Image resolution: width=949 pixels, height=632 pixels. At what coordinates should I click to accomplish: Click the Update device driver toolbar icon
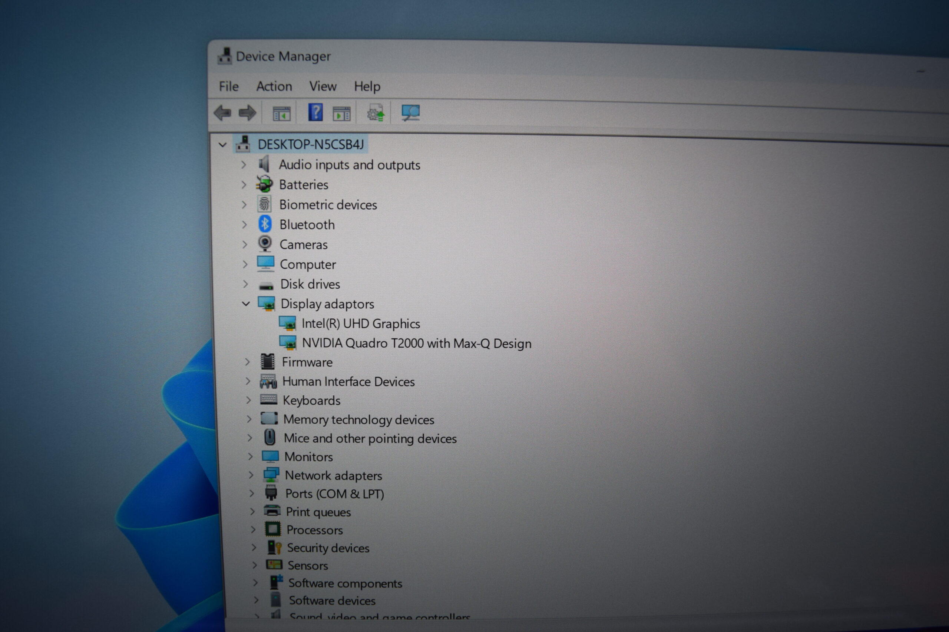(376, 113)
